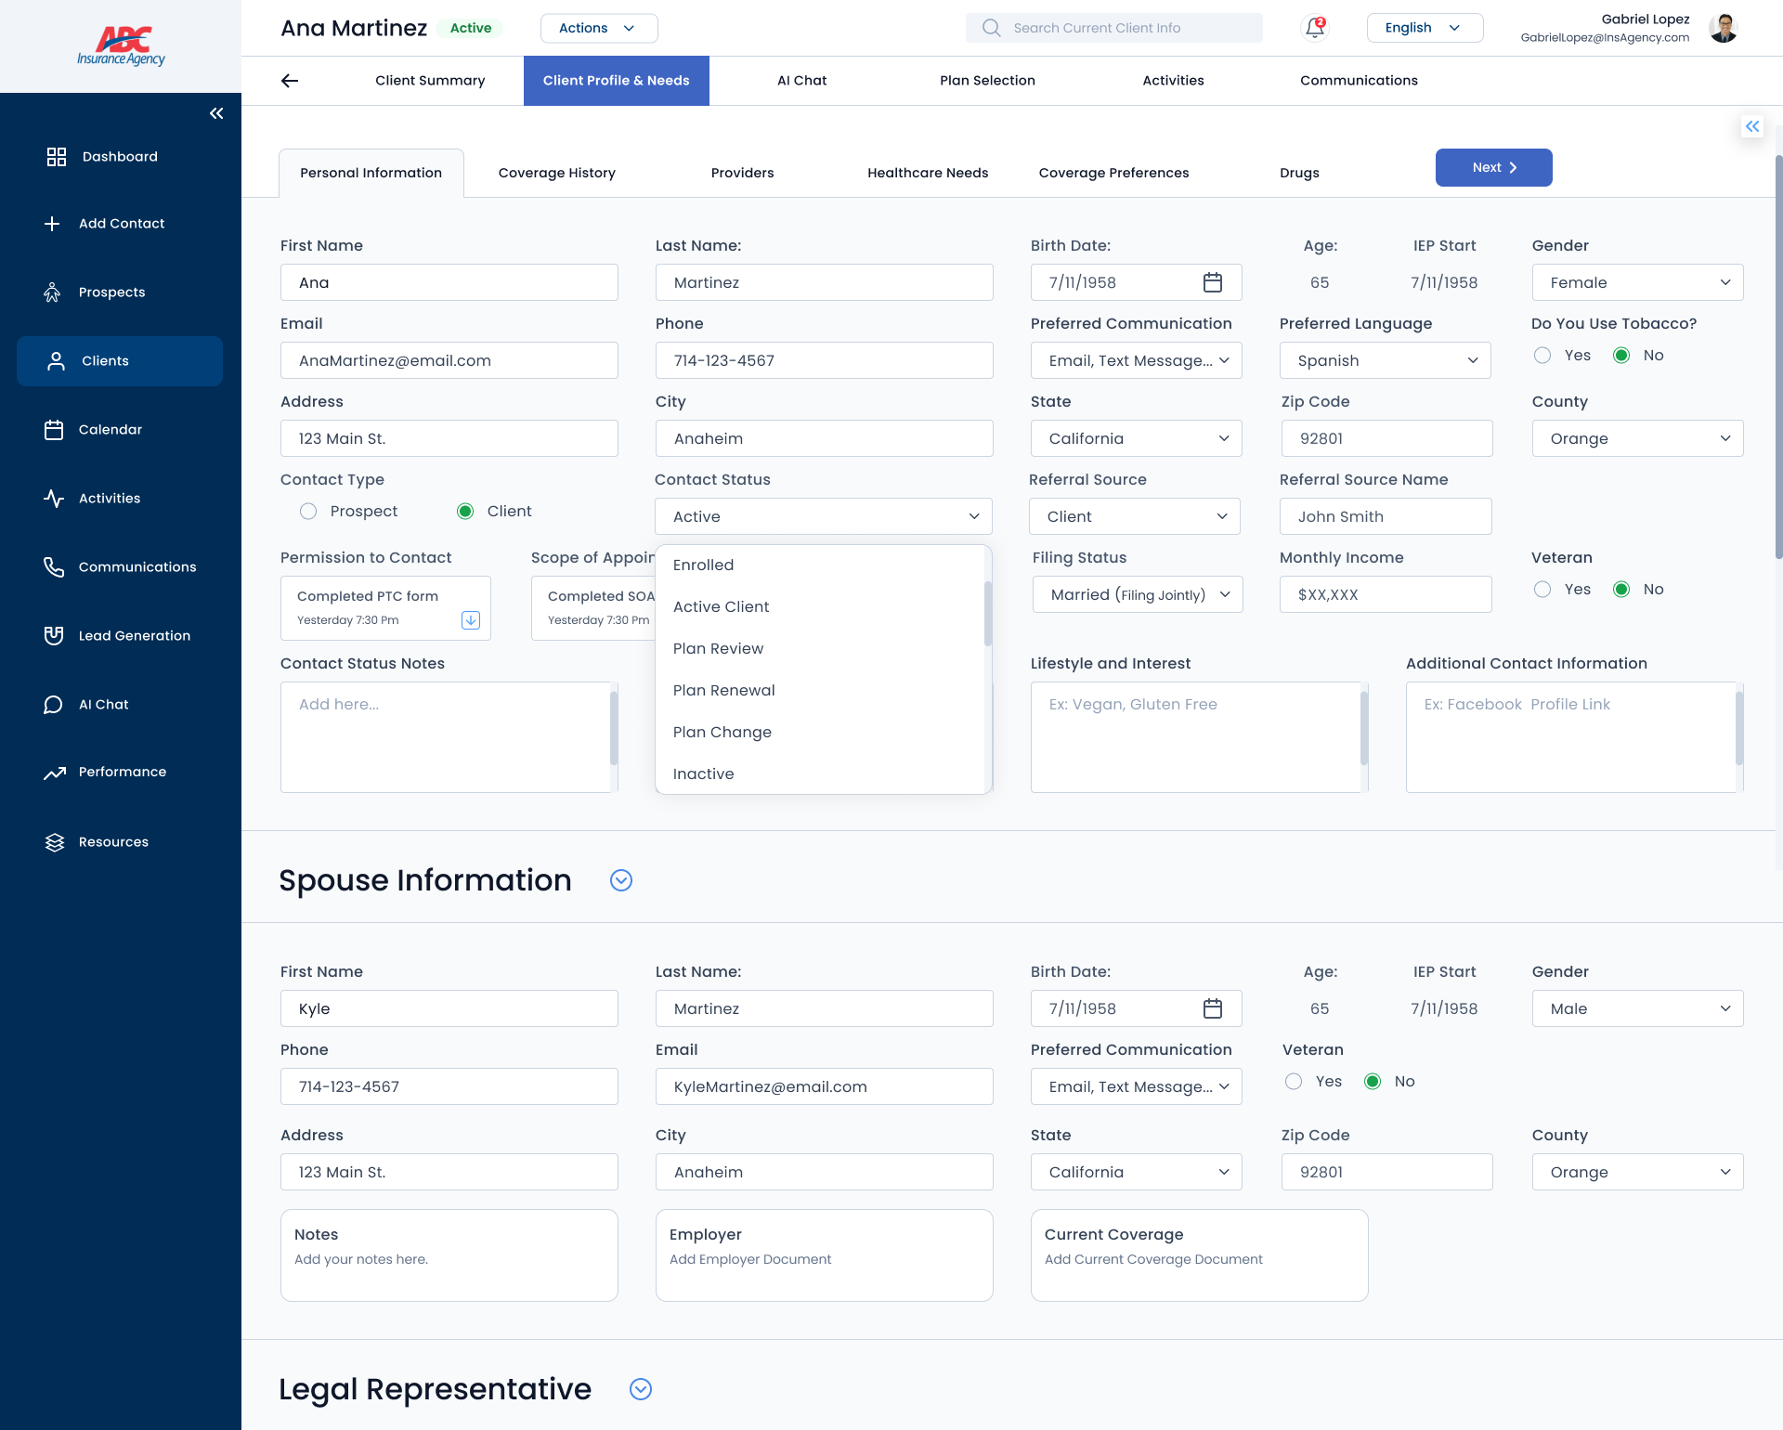This screenshot has height=1430, width=1783.
Task: Click the Search Current Client Info field
Action: tap(1114, 27)
